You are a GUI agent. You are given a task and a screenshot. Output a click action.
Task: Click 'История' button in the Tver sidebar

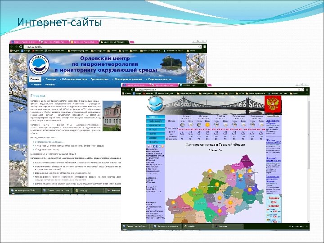click(156, 130)
